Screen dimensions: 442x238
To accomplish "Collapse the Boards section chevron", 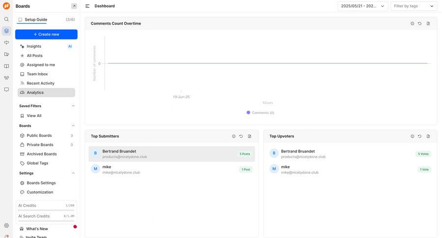I will click(73, 125).
